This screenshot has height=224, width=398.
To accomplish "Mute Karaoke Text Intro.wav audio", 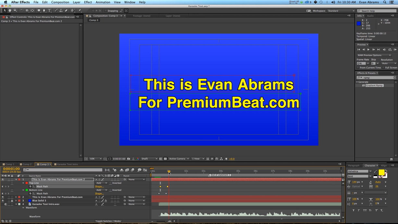I will (6, 204).
